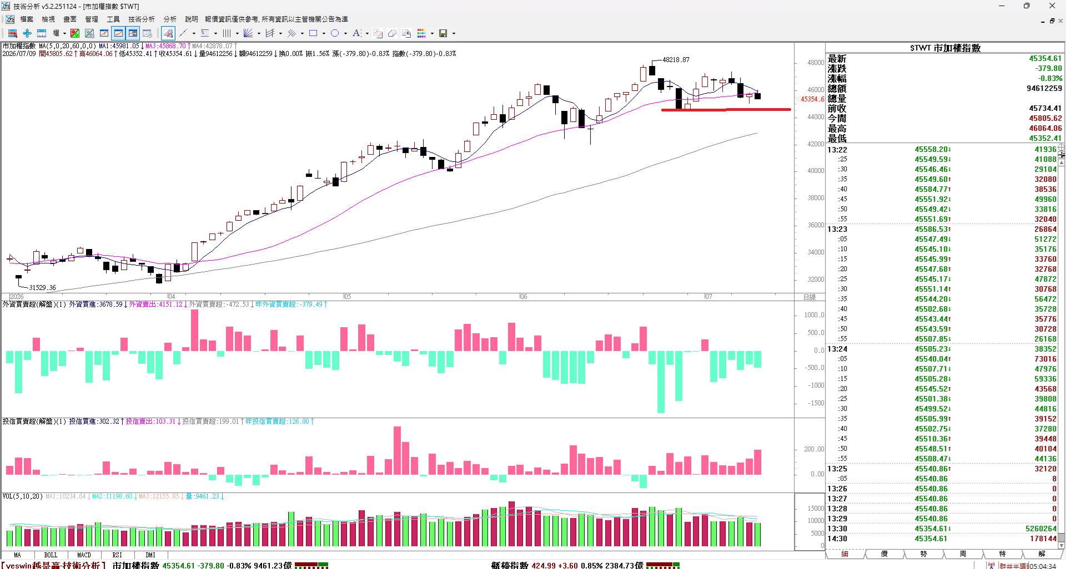Switch to the MACD indicator tab
This screenshot has height=569, width=1066.
pos(84,555)
